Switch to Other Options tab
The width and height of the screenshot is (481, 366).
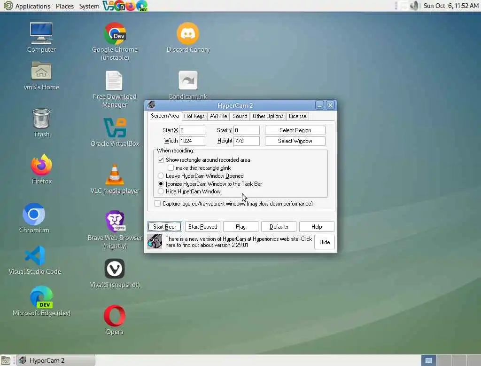[x=268, y=116]
